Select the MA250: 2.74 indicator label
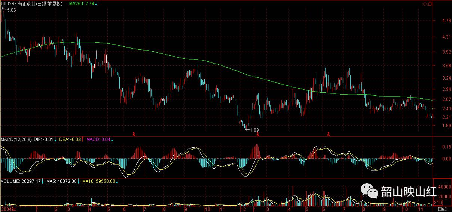The image size is (452, 212). point(82,4)
